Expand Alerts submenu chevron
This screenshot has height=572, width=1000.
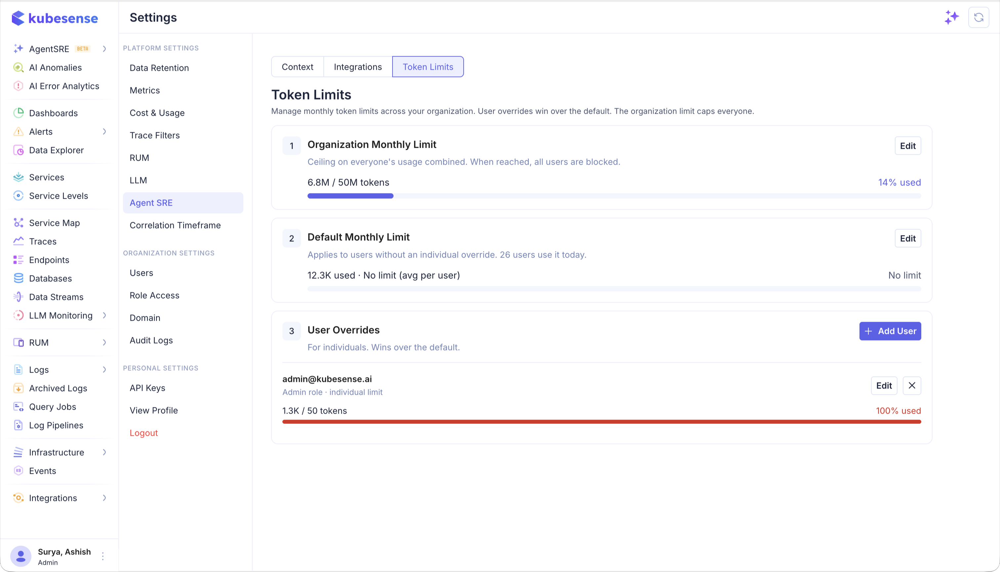coord(104,132)
